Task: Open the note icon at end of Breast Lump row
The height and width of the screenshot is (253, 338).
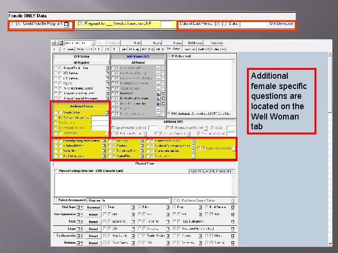Action: tap(163, 94)
